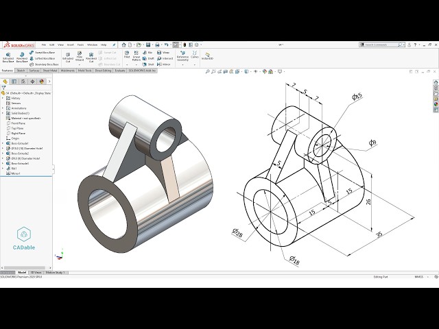Select the Extruded Cut tool
Screen dimensions: 439x329
(68, 57)
